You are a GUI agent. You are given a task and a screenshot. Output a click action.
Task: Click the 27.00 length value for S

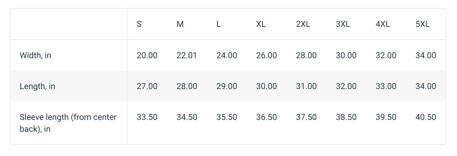click(147, 86)
